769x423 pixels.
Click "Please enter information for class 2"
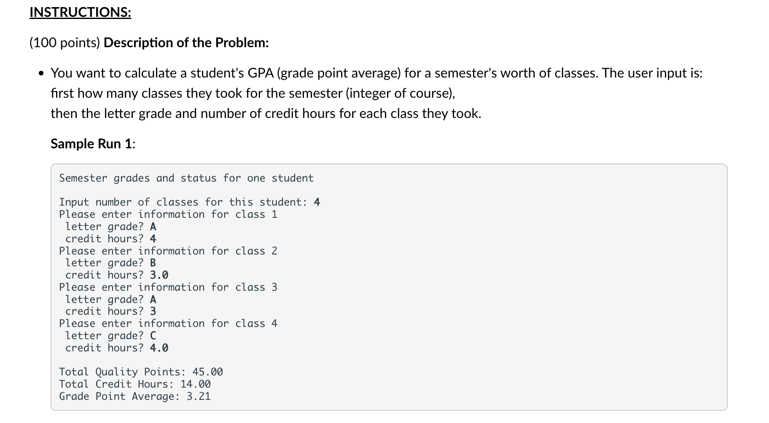(168, 251)
